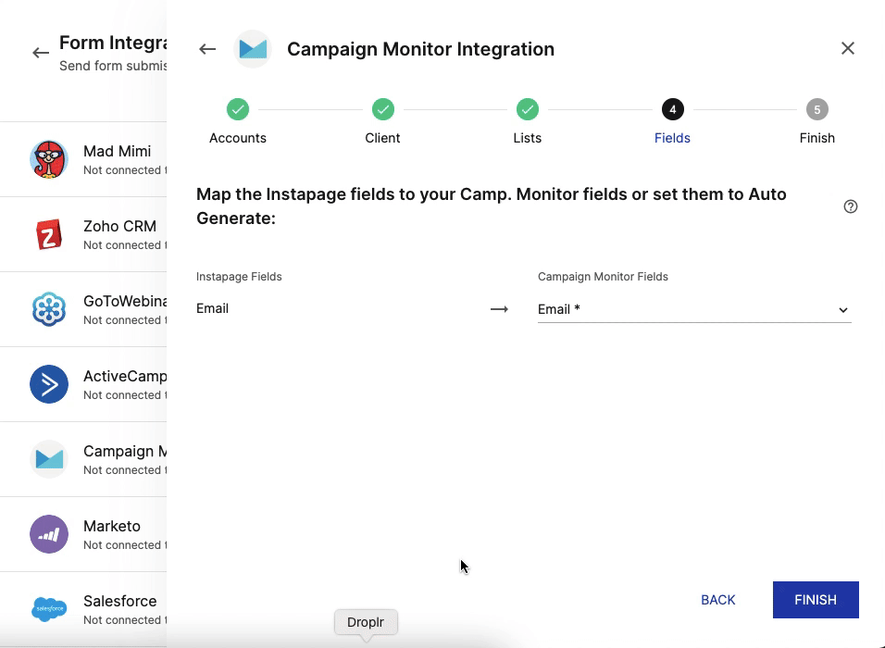The width and height of the screenshot is (885, 648).
Task: Click the Lists step checkmark
Action: coord(527,109)
